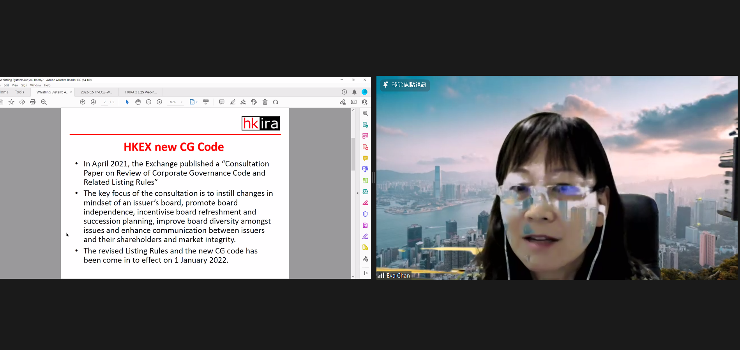The image size is (740, 350).
Task: Open the Window menu
Action: click(35, 85)
